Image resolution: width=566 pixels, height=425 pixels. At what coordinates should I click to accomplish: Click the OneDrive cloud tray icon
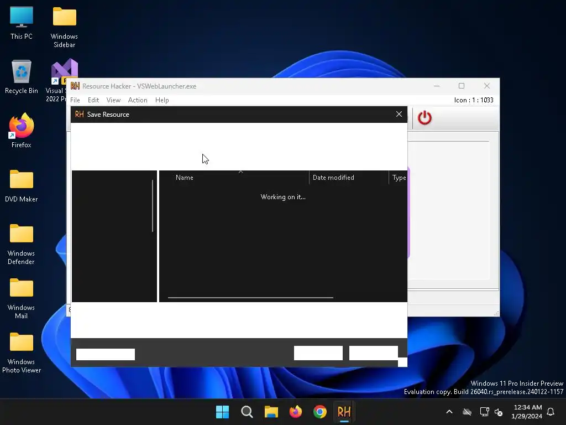(x=467, y=412)
